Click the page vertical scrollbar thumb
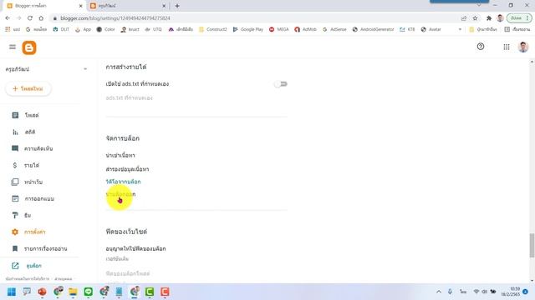Image resolution: width=535 pixels, height=300 pixels. pos(532,245)
